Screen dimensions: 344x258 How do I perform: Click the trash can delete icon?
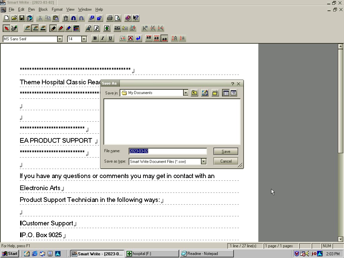pos(66,18)
